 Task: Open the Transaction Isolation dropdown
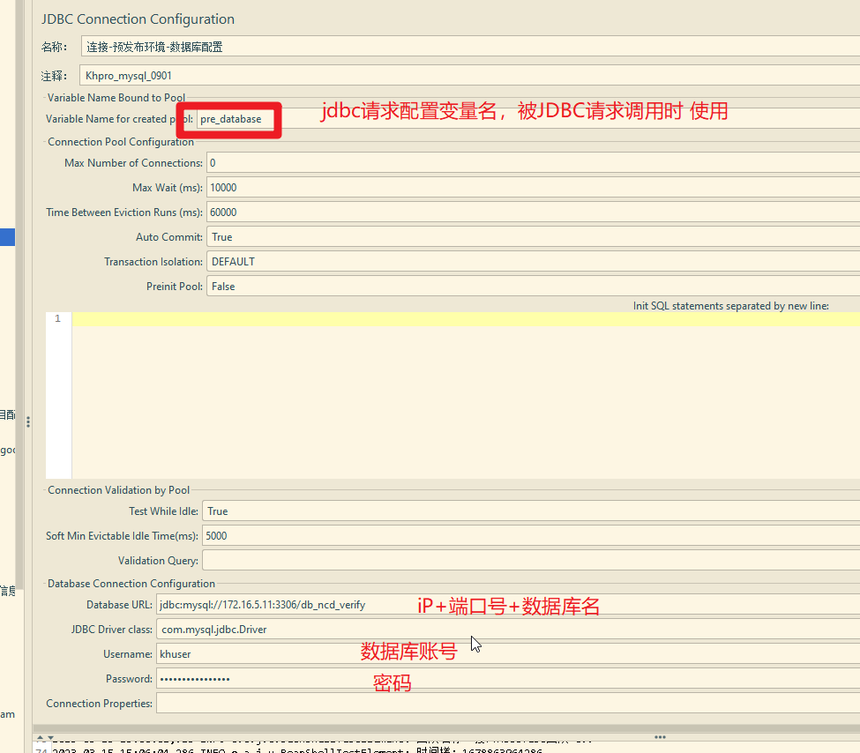tap(533, 262)
